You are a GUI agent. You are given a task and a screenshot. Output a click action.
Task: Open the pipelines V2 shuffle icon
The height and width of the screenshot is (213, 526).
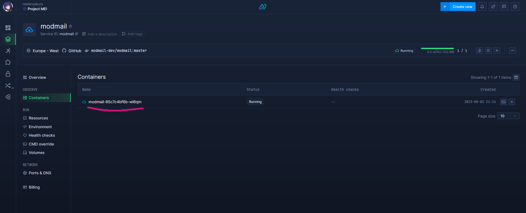[x=8, y=86]
